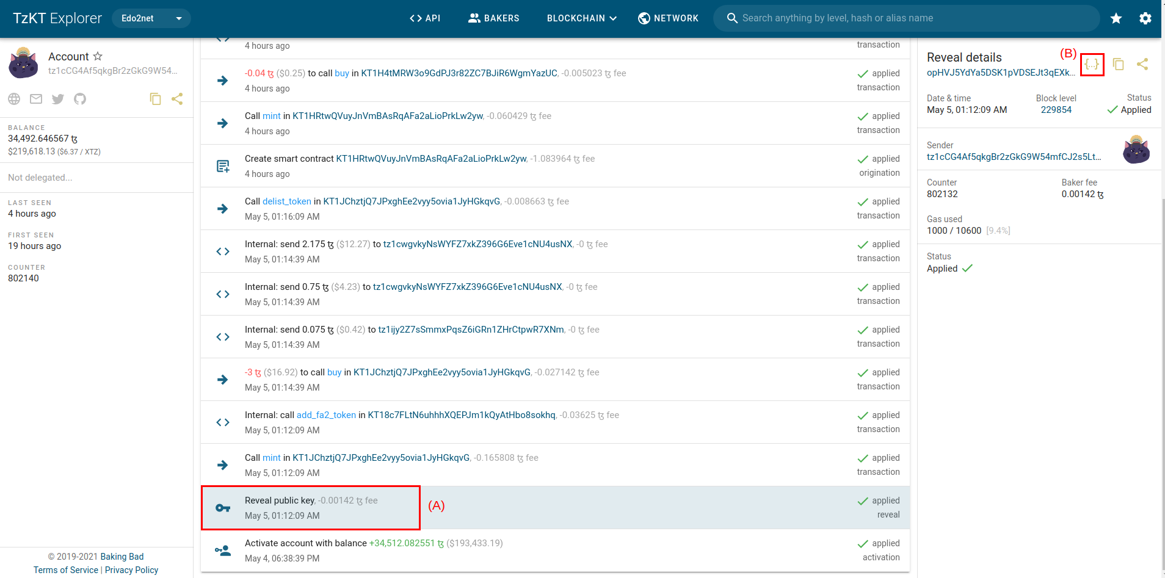Open the NETWORK page
The image size is (1165, 578).
[x=668, y=18]
